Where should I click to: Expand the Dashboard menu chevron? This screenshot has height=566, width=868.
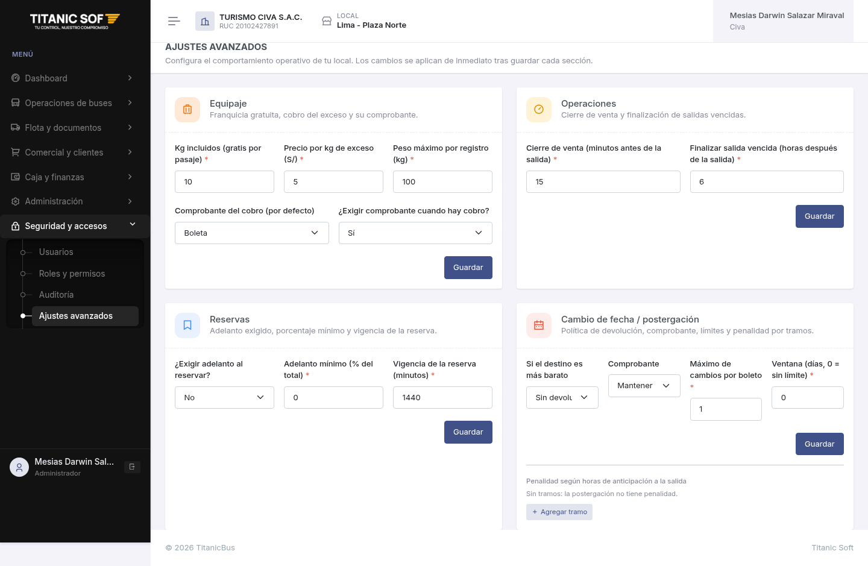point(130,78)
